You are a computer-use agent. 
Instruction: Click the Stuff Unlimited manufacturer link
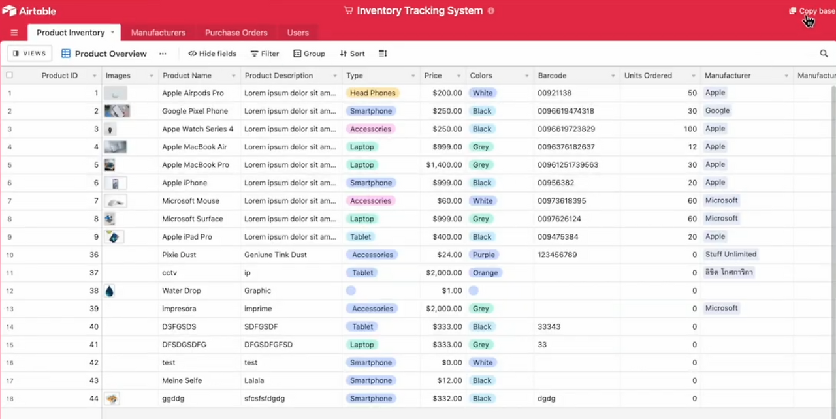coord(731,255)
